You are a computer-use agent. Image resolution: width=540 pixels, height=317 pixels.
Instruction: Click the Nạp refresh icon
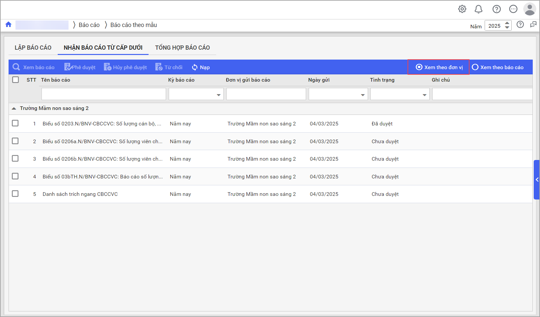pos(195,67)
